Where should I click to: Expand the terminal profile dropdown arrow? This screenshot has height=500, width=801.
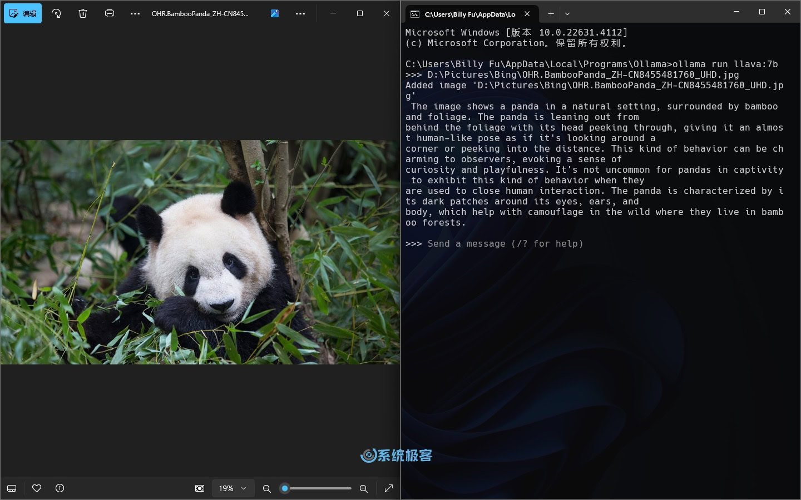(x=567, y=14)
